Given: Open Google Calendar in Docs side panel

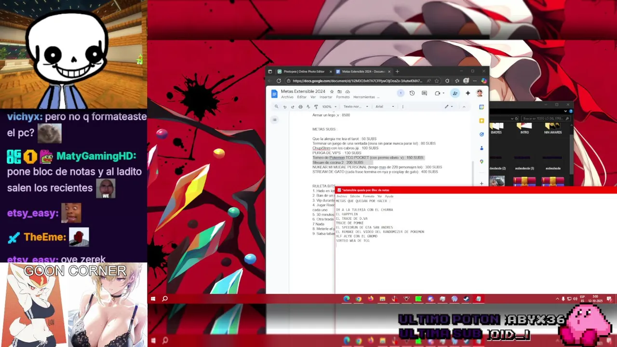Looking at the screenshot, I should (x=481, y=107).
